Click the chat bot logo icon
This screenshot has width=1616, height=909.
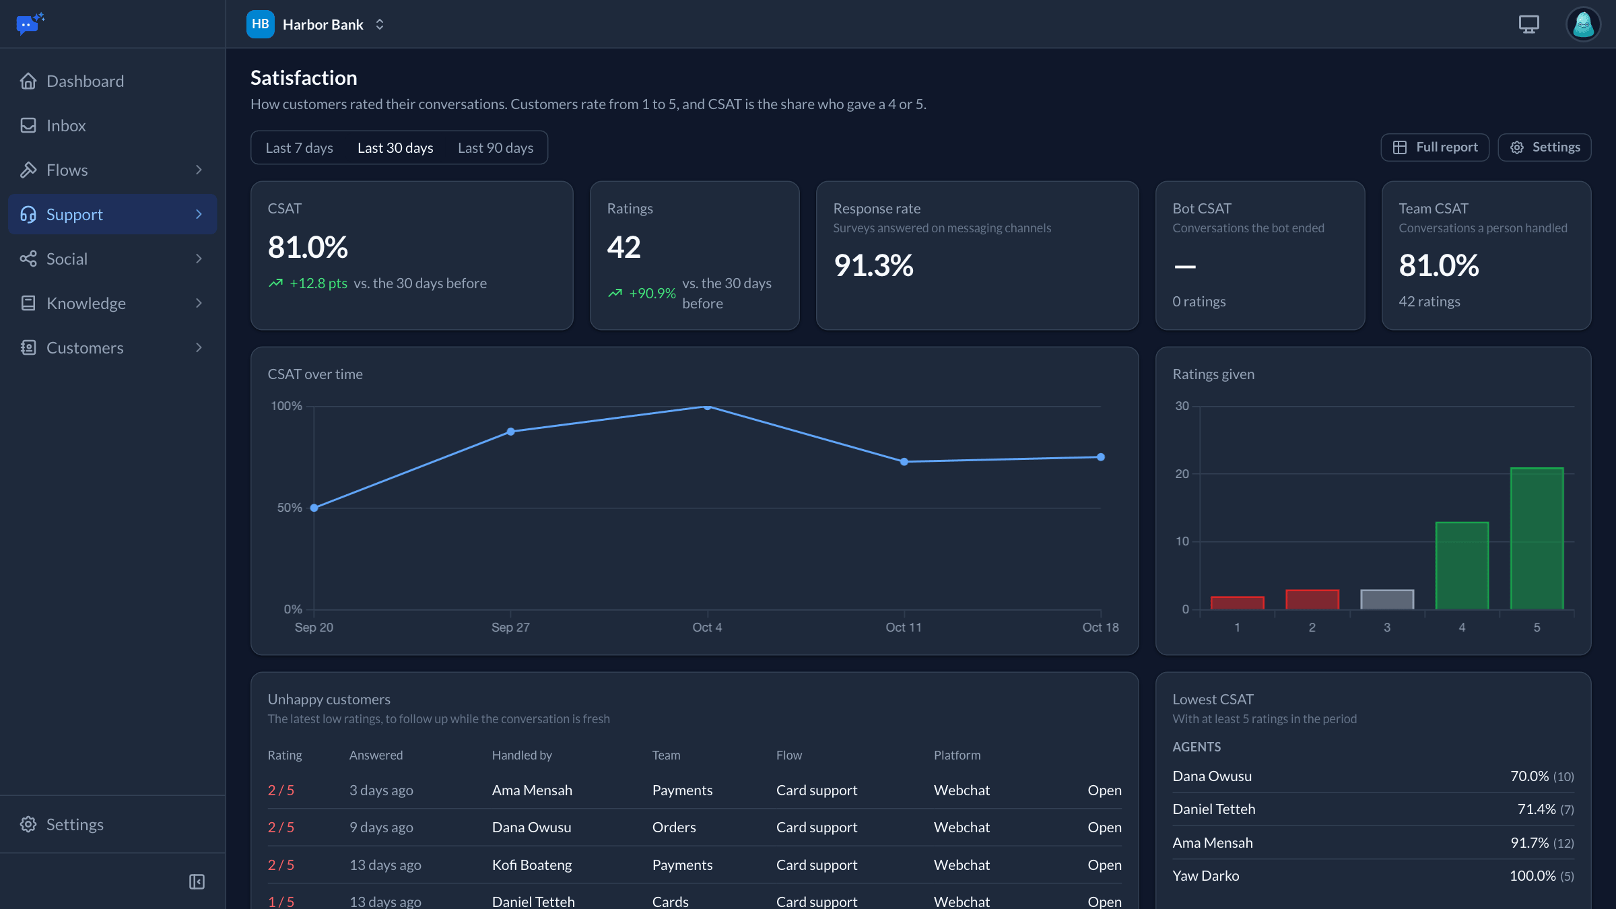30,24
